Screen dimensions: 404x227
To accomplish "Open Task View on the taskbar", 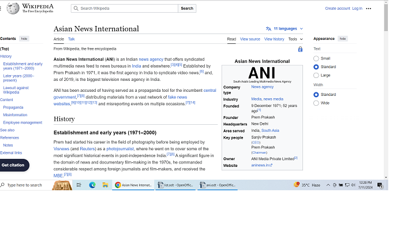I will pos(79,185).
